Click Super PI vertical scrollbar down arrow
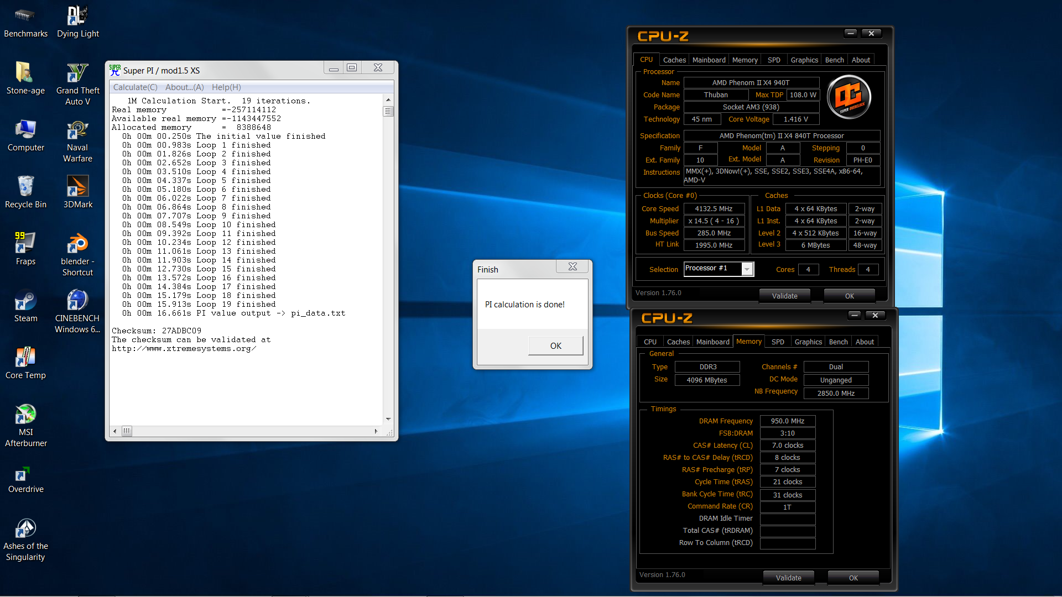Image resolution: width=1062 pixels, height=597 pixels. (388, 419)
